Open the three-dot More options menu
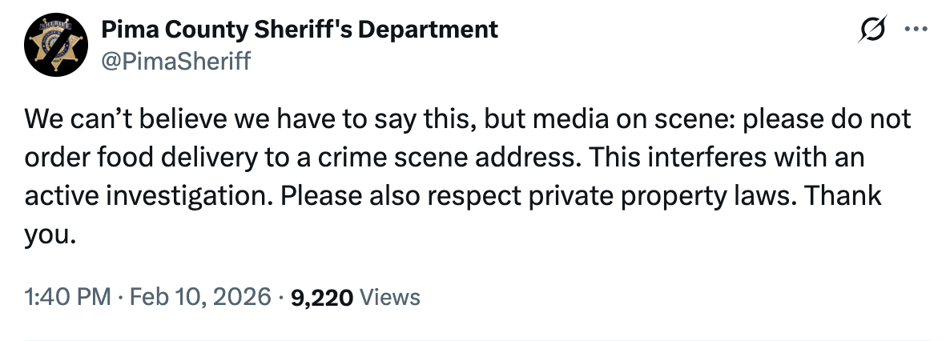 [913, 30]
